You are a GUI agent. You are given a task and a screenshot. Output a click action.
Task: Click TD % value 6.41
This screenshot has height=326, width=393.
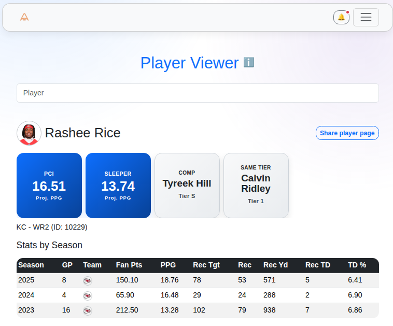(355, 280)
